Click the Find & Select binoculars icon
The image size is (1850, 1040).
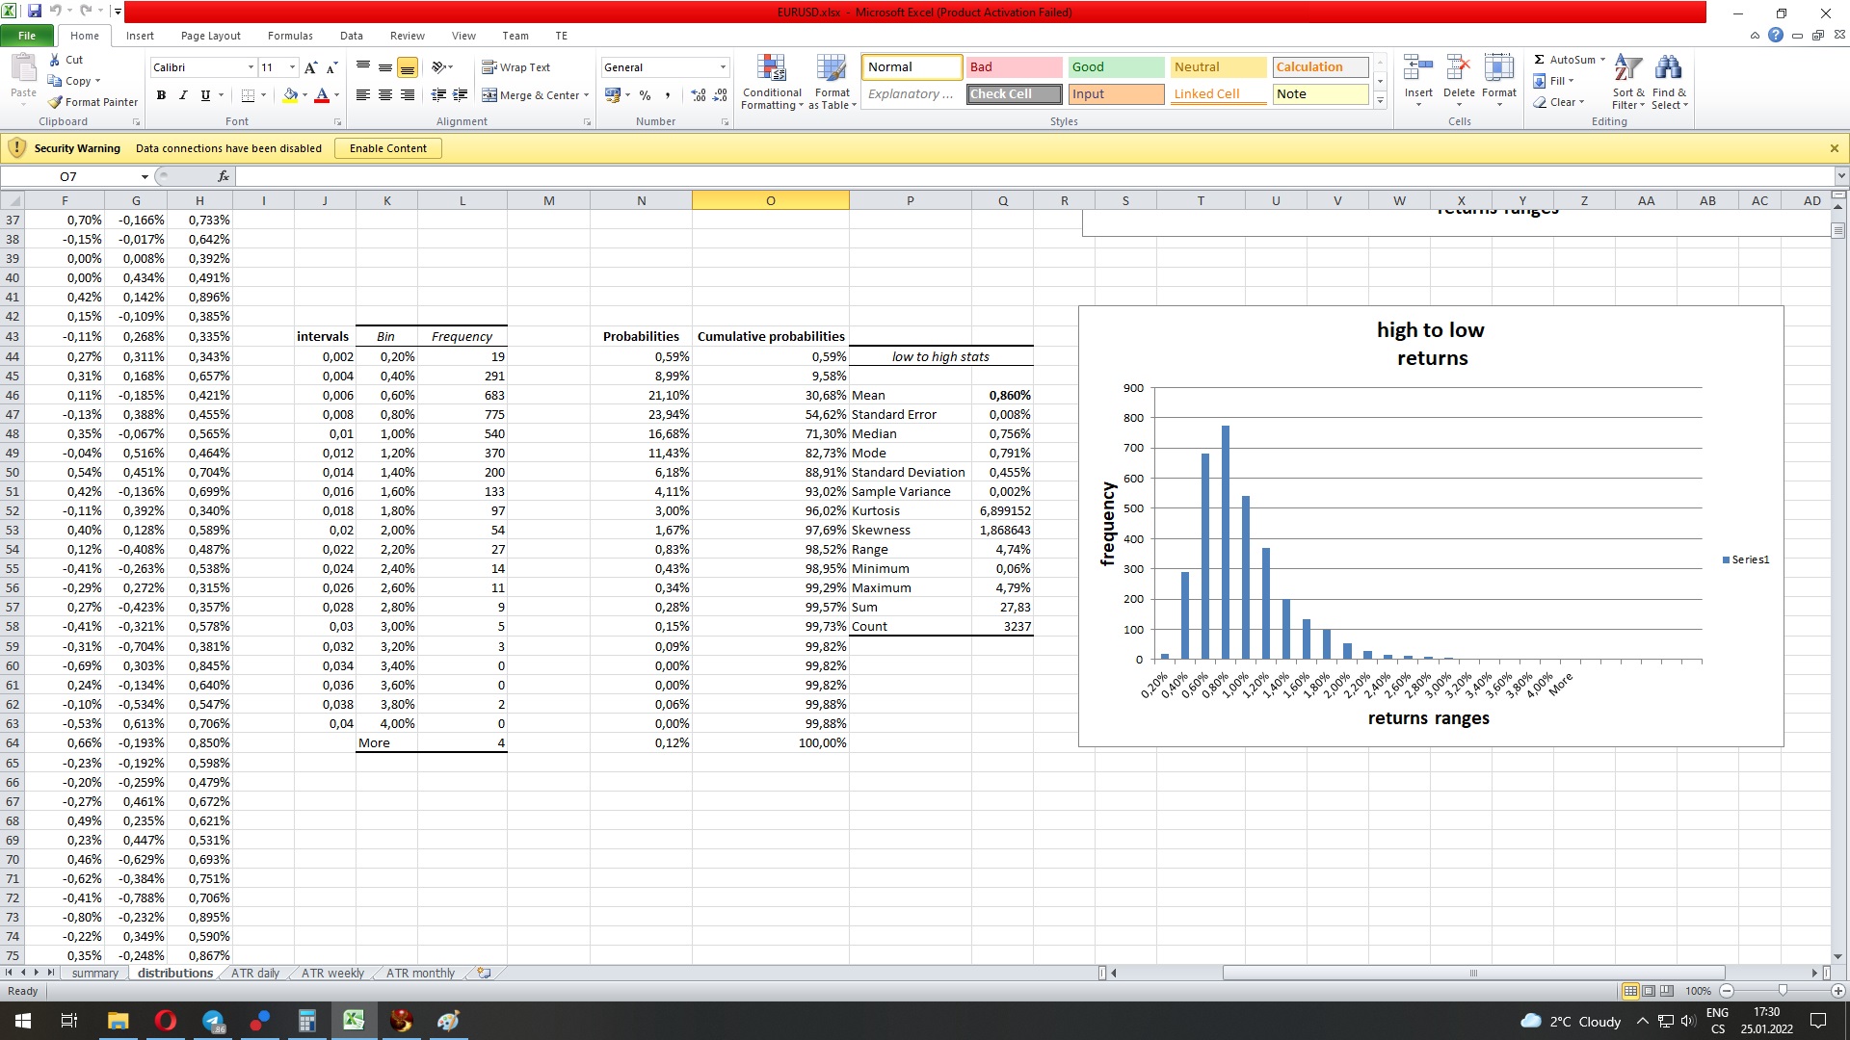[1668, 69]
